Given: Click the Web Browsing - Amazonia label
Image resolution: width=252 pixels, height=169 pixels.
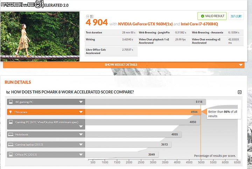Looking at the screenshot, I should pos(208,33).
